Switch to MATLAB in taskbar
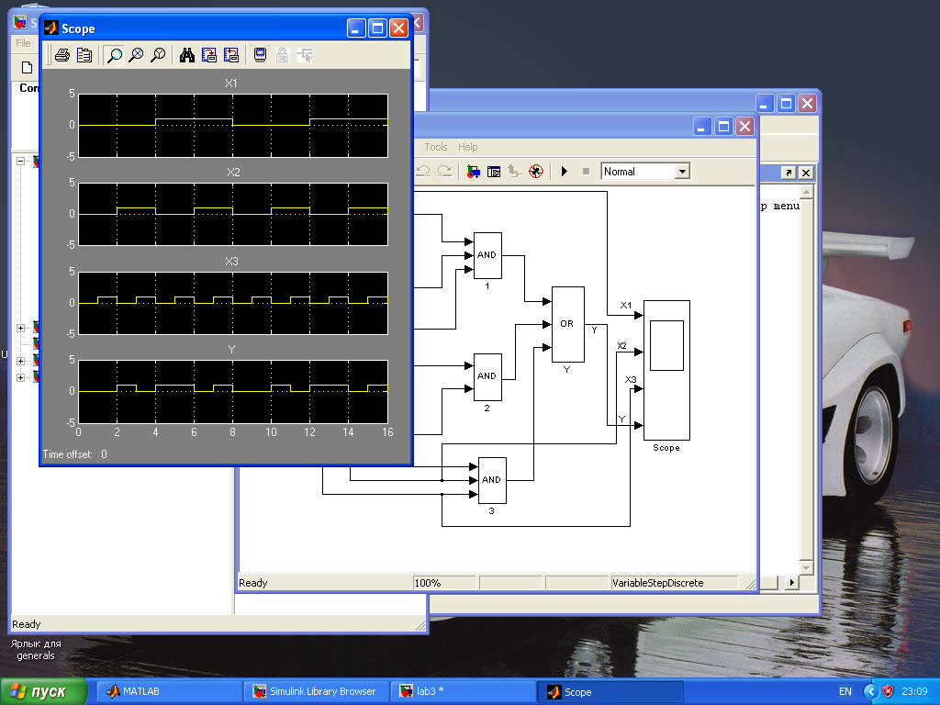940x705 pixels. pyautogui.click(x=170, y=691)
